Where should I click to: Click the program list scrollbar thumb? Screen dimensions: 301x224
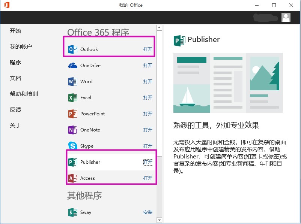[x=160, y=94]
